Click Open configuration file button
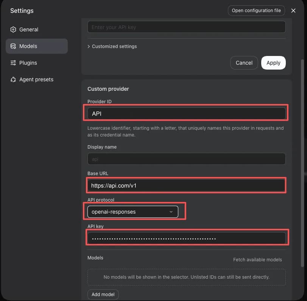The width and height of the screenshot is (307, 301). [256, 11]
